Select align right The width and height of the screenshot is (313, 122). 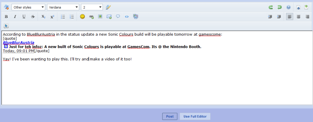(307, 16)
